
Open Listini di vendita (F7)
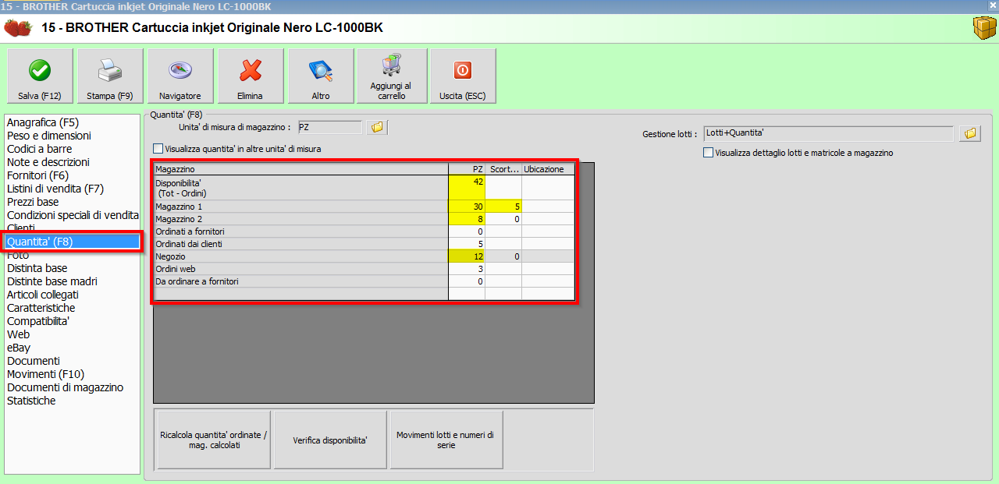pyautogui.click(x=55, y=189)
